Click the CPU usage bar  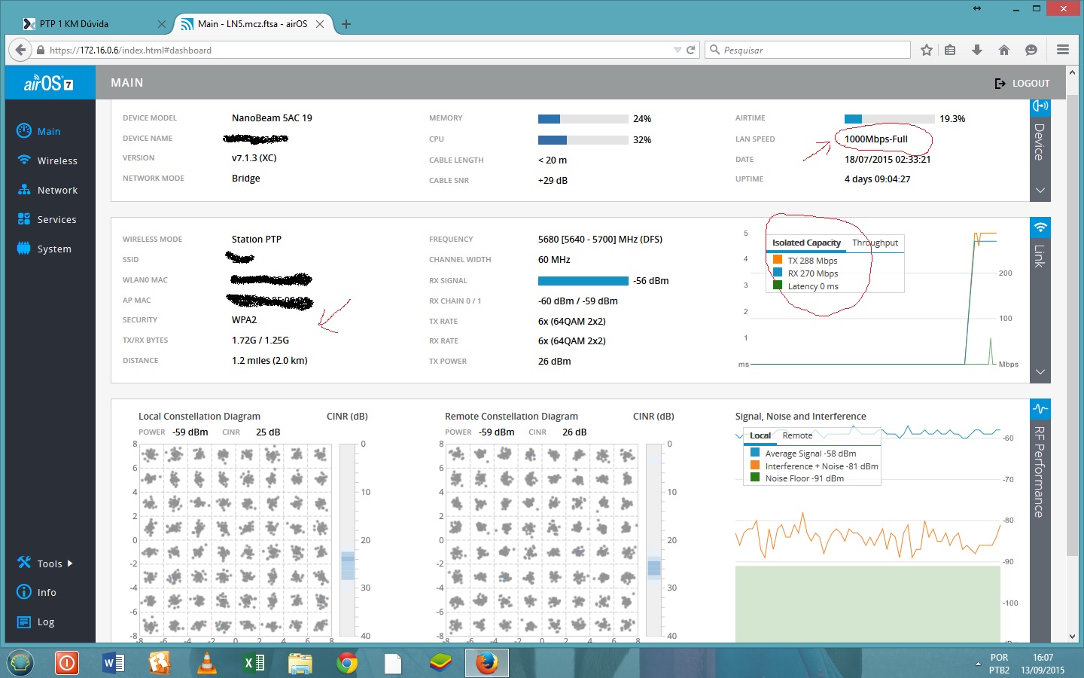583,140
